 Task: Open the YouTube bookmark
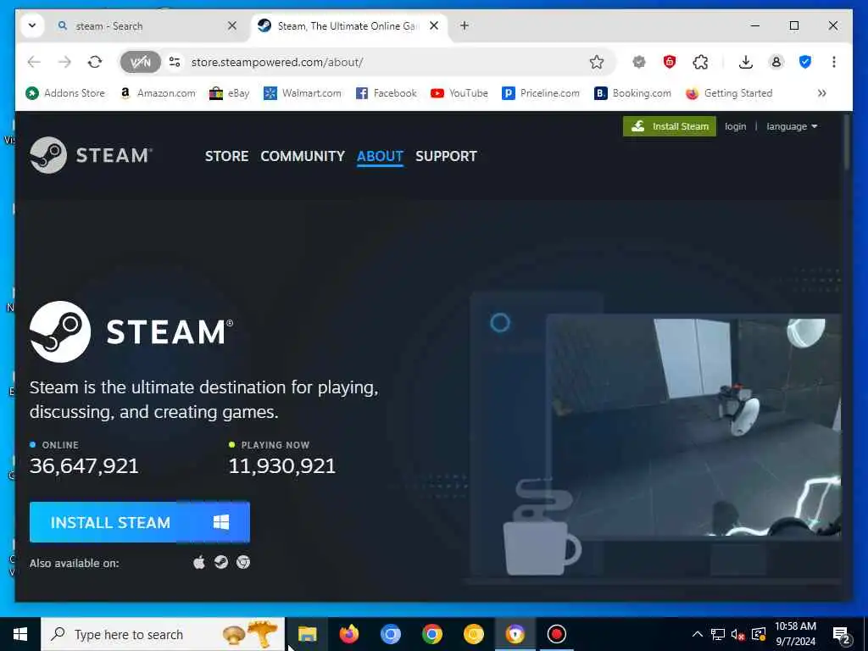click(x=459, y=93)
